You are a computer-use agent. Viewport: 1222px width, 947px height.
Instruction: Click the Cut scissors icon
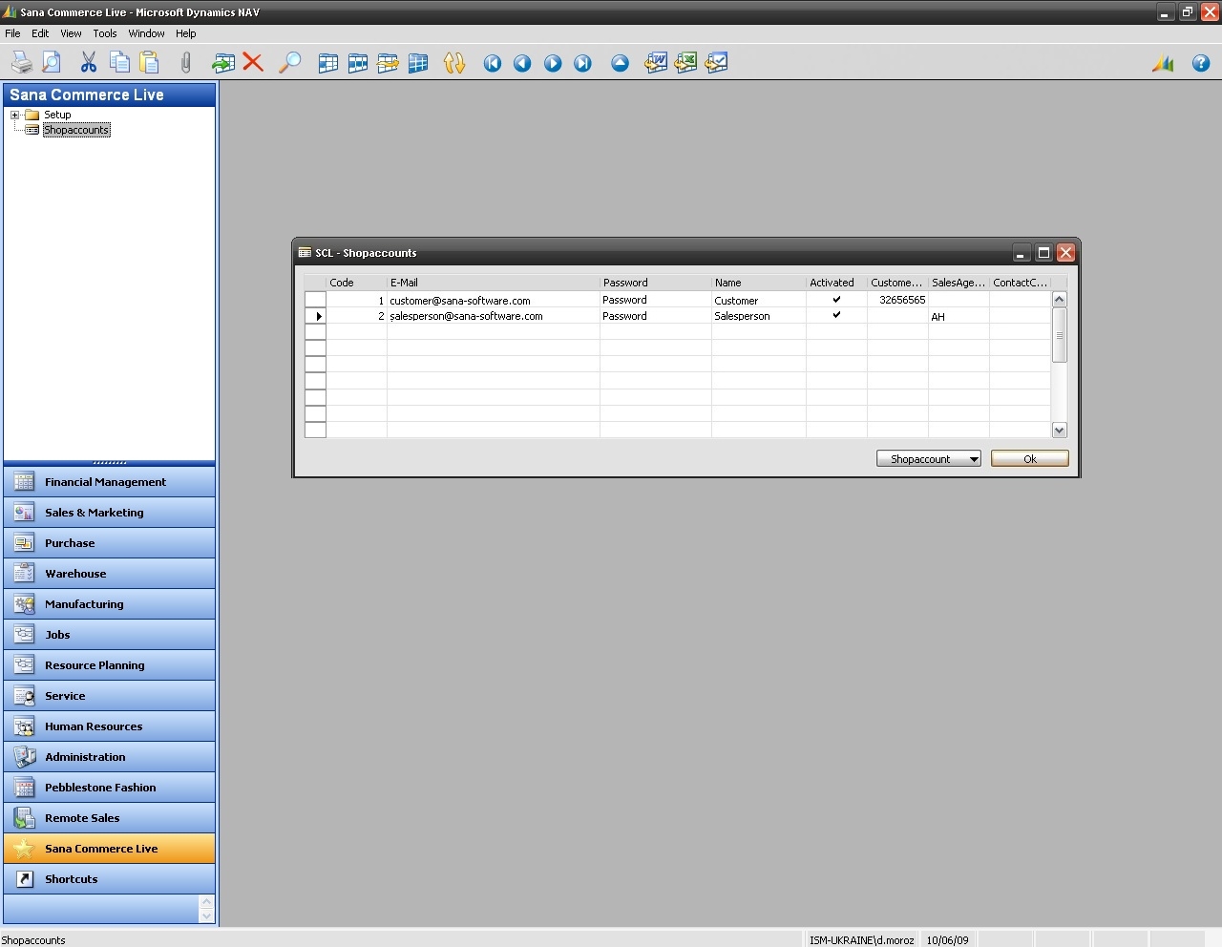pyautogui.click(x=89, y=63)
